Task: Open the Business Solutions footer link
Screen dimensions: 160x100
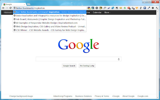Action: click(83, 96)
